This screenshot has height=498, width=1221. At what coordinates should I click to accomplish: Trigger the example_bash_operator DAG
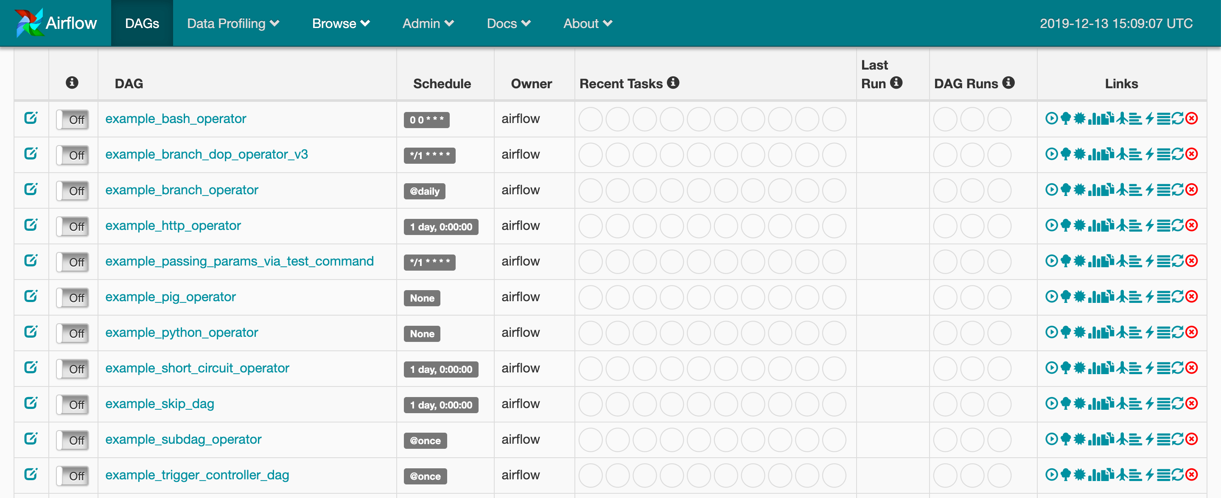tap(1052, 119)
